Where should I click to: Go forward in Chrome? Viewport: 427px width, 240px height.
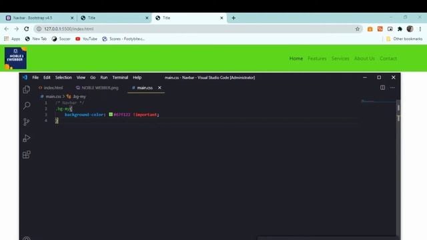point(16,29)
